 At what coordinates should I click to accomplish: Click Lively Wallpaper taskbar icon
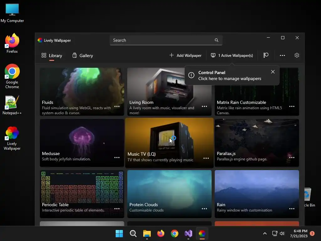pos(202,233)
